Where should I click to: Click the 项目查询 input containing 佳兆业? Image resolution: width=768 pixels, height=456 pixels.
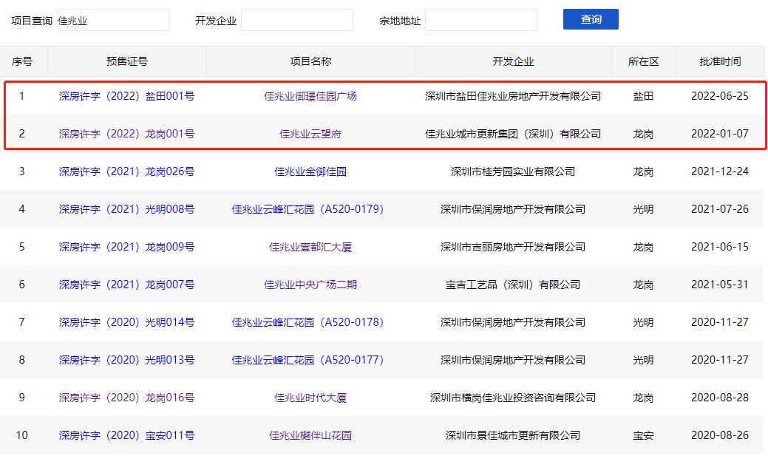coord(112,19)
